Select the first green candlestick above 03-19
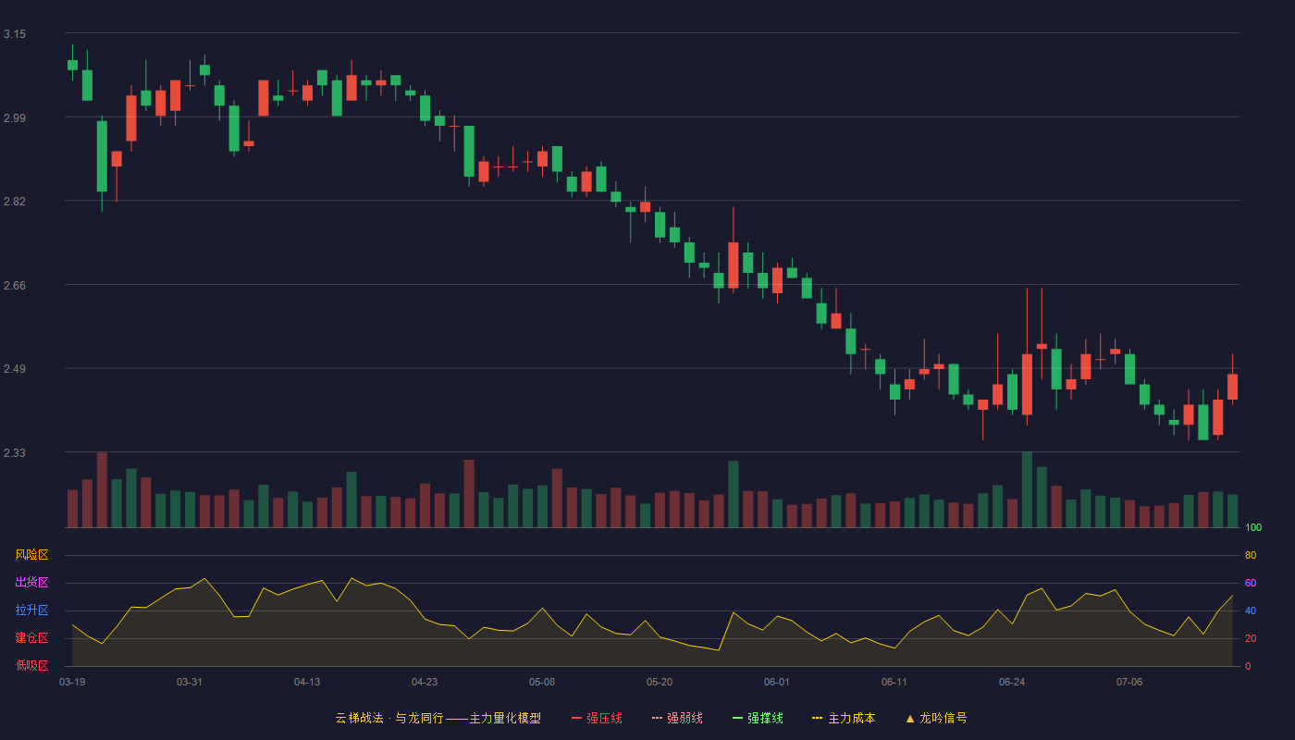This screenshot has width=1295, height=740. 72,65
